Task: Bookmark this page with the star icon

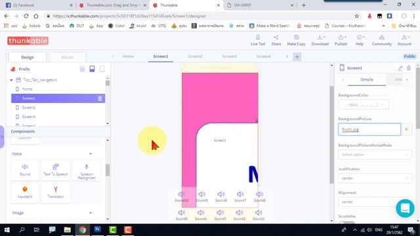Action: (357, 16)
